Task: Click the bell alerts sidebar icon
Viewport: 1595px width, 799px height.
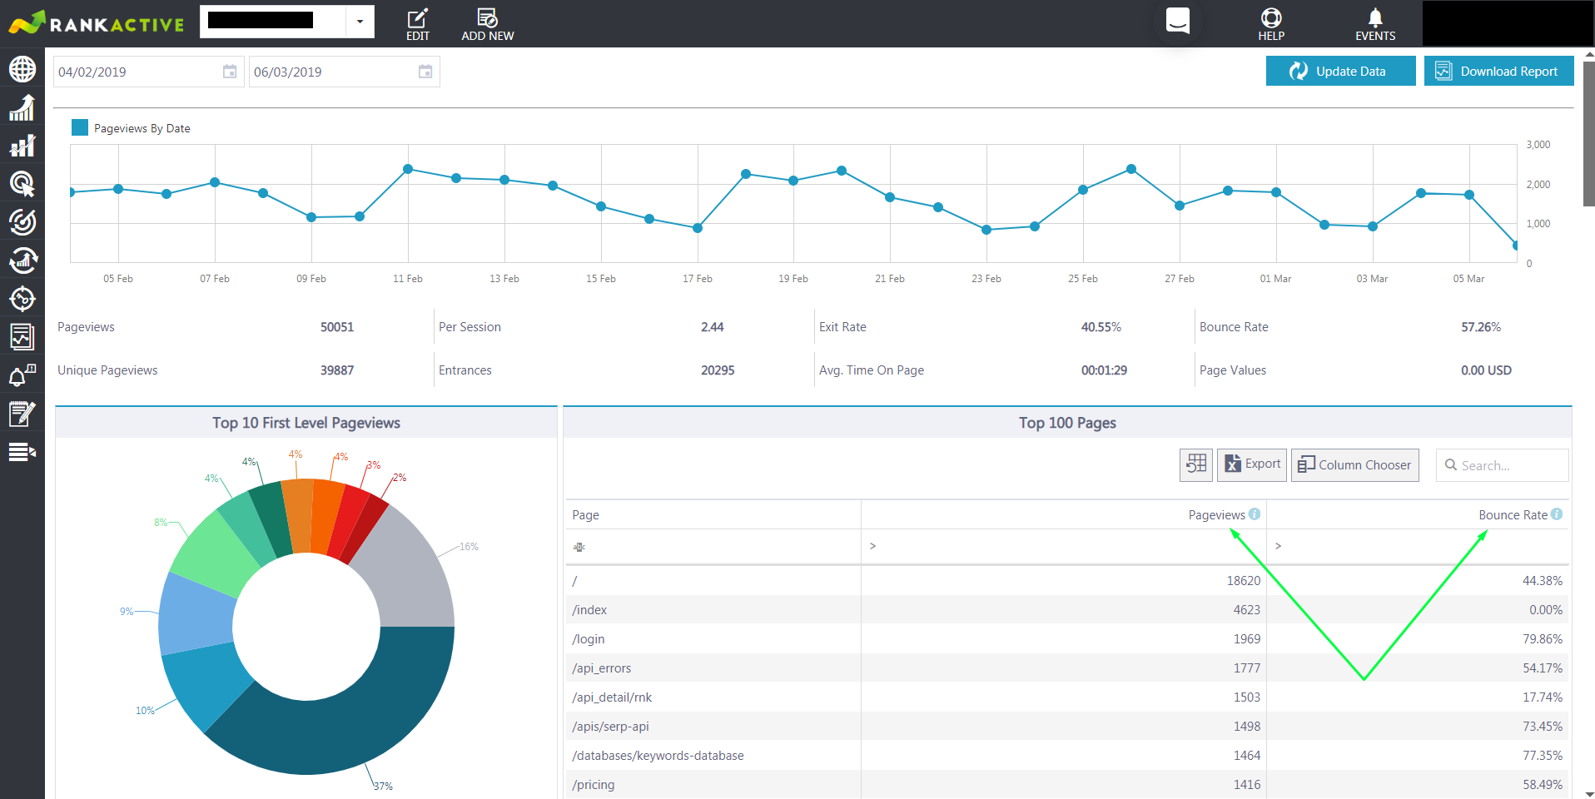Action: click(22, 375)
